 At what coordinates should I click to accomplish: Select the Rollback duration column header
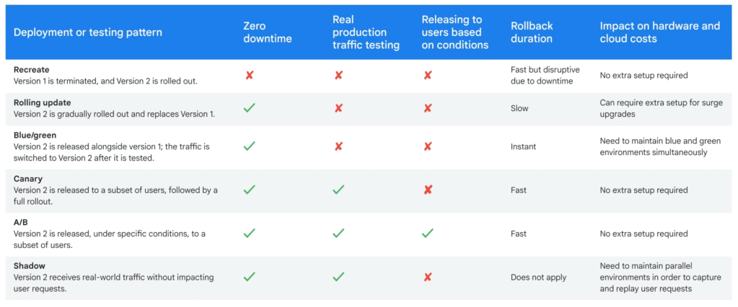click(532, 32)
